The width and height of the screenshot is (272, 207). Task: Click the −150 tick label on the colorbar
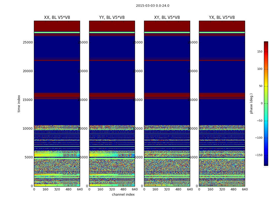tap(259, 155)
